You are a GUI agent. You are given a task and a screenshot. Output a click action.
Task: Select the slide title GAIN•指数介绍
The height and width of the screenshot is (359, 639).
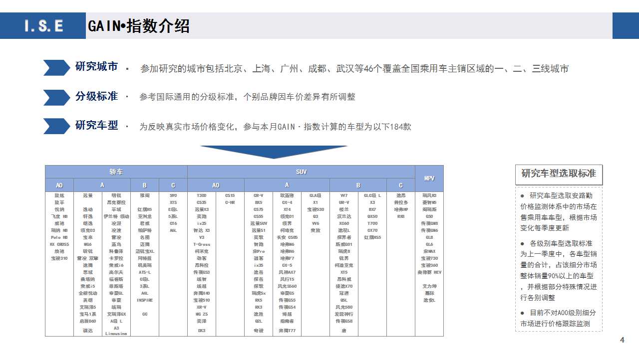(x=139, y=26)
